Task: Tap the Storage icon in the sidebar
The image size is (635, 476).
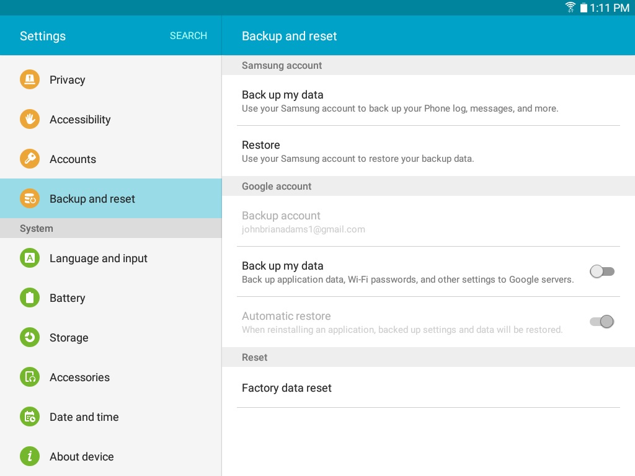Action: [x=30, y=337]
